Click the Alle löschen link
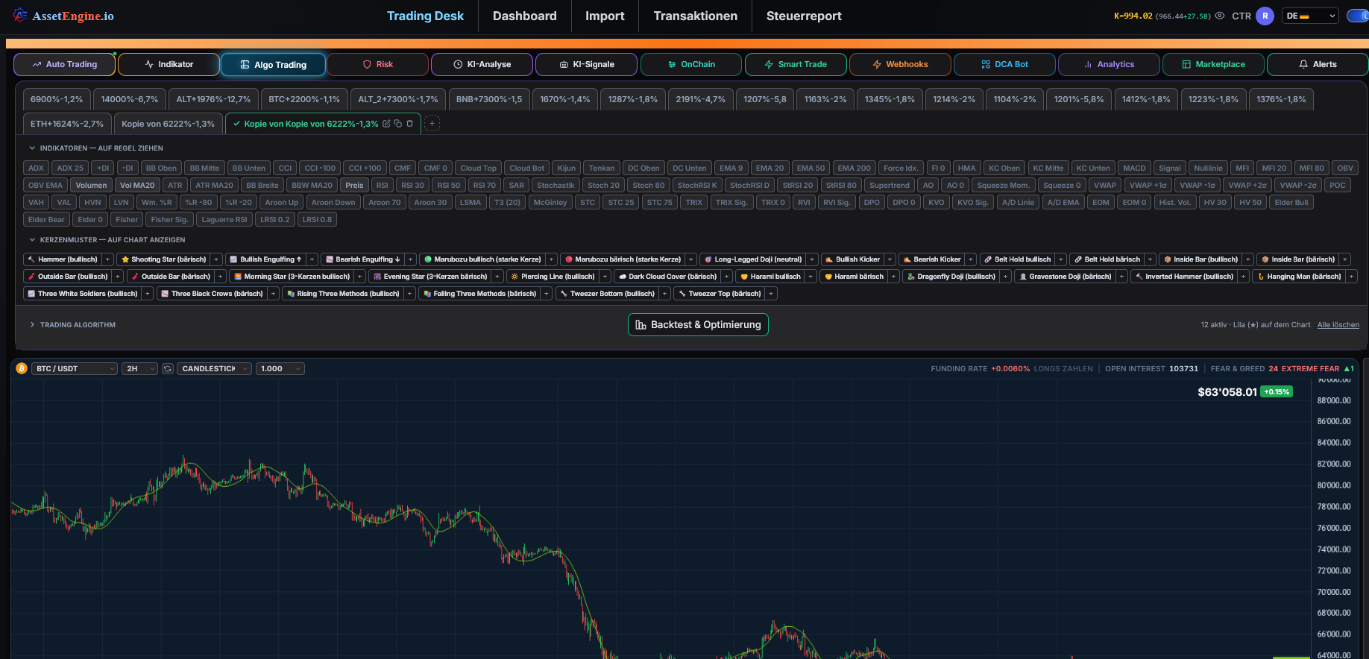The height and width of the screenshot is (659, 1369). click(1338, 325)
